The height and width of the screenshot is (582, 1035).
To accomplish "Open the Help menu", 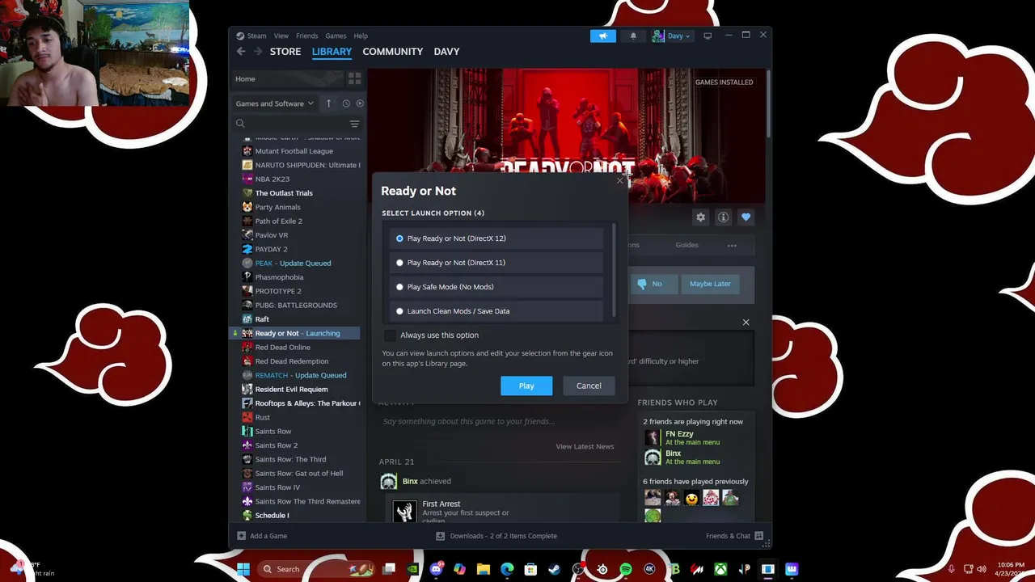I will [x=361, y=36].
